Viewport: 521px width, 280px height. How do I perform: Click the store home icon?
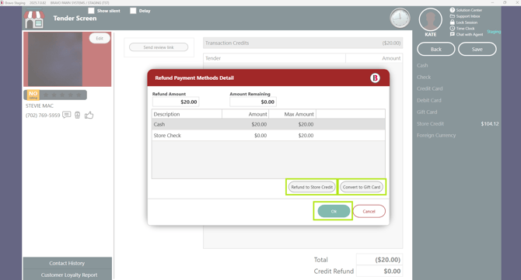[x=34, y=19]
